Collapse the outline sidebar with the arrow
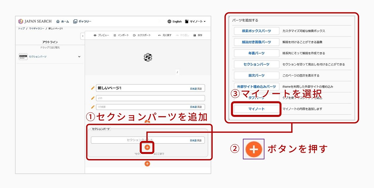 [x=82, y=36]
